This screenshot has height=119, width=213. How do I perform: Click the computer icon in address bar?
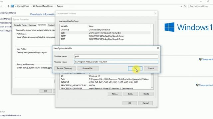[13, 6]
